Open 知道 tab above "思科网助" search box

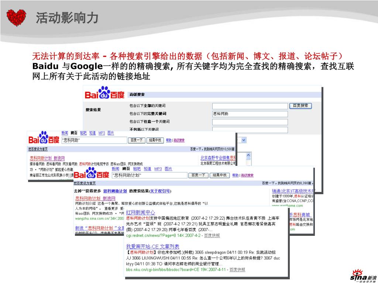click(x=93, y=133)
